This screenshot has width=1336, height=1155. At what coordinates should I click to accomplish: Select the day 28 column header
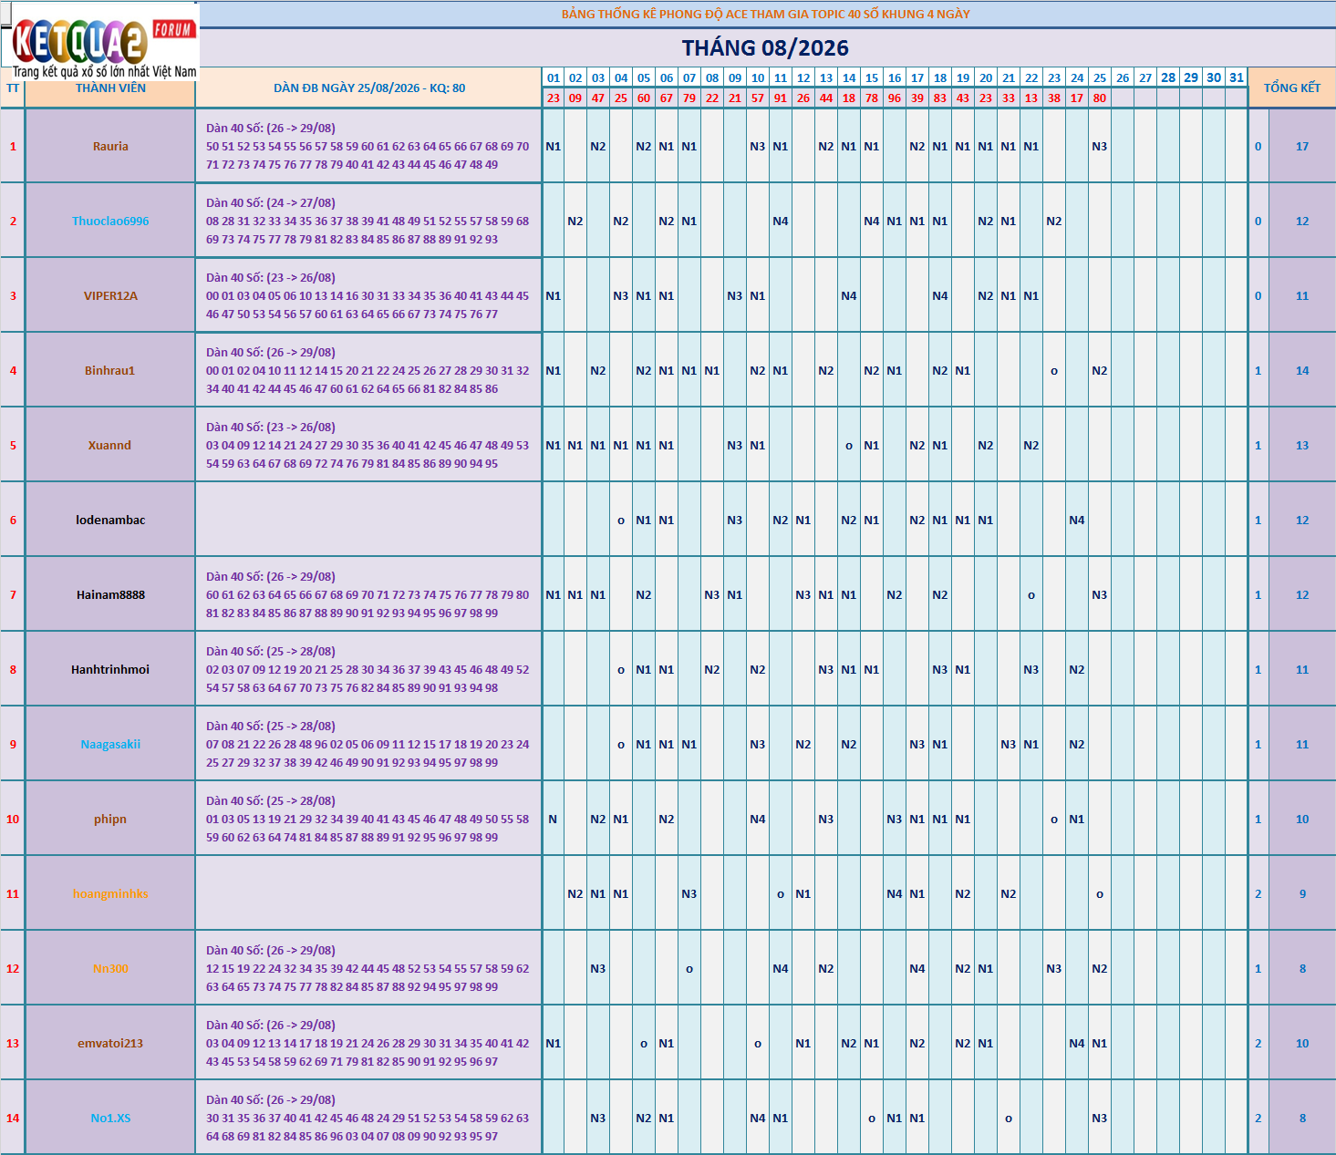pyautogui.click(x=1168, y=77)
